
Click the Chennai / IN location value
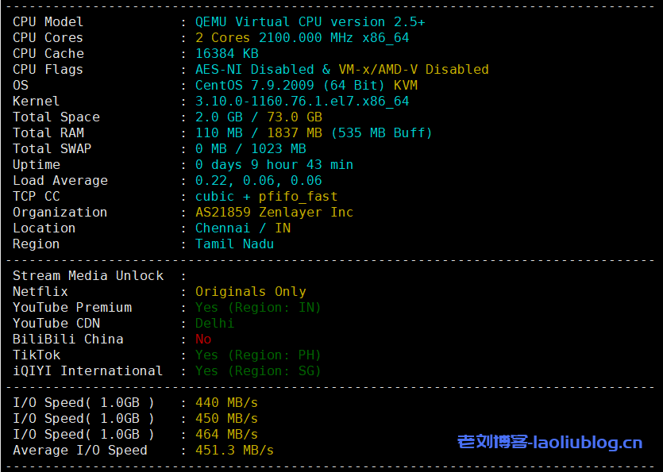(x=242, y=228)
